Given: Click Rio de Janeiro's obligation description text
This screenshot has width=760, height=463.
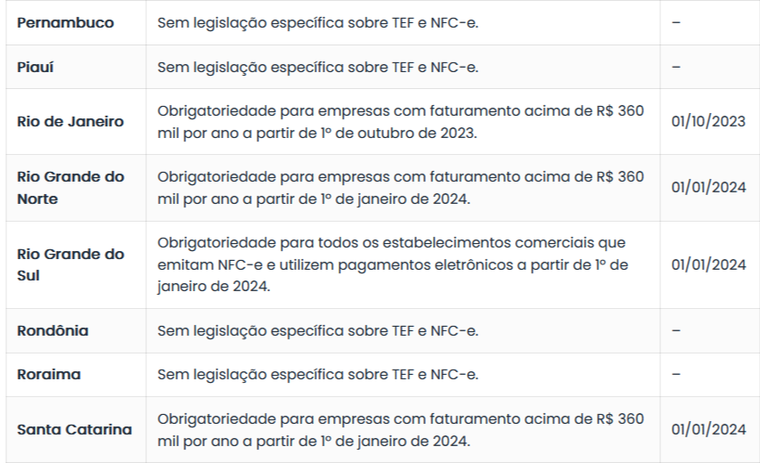Looking at the screenshot, I should tap(400, 121).
